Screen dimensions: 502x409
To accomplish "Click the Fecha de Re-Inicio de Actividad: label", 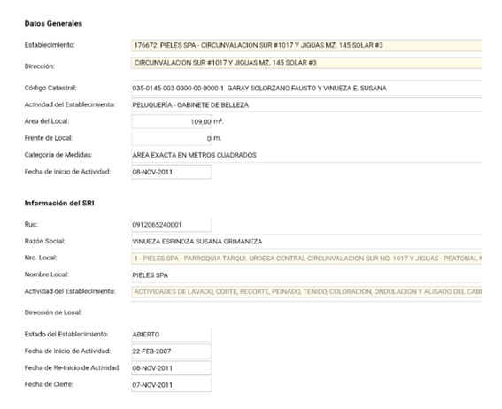I will (73, 367).
